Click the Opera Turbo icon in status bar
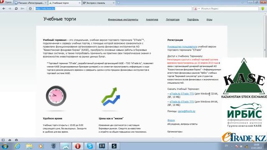Viewport: 267px width, 150px height. (x=16, y=140)
